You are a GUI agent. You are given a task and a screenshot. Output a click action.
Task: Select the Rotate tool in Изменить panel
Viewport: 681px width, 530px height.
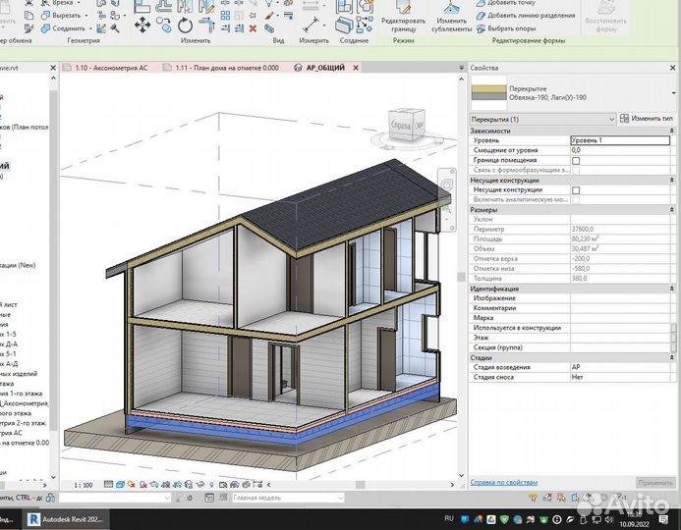(x=185, y=26)
